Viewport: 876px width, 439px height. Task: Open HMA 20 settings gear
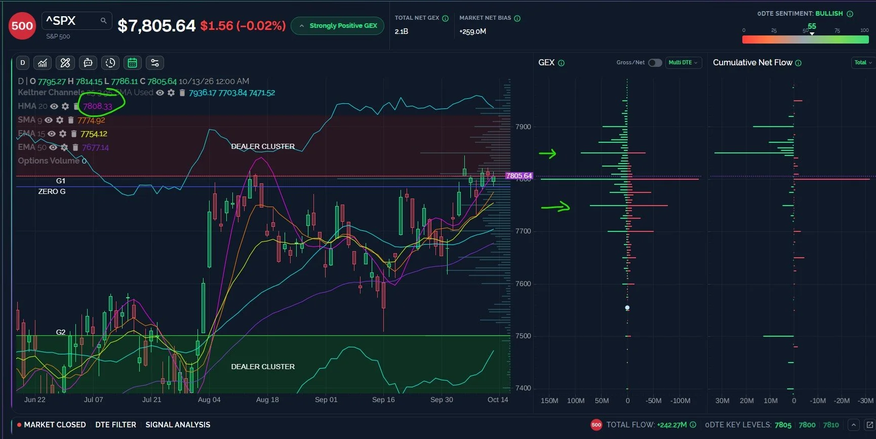(x=65, y=106)
